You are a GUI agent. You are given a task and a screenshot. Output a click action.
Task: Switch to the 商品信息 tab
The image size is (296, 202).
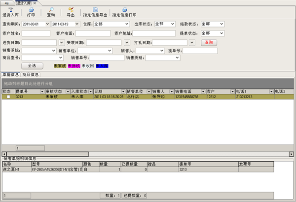[x=31, y=75]
